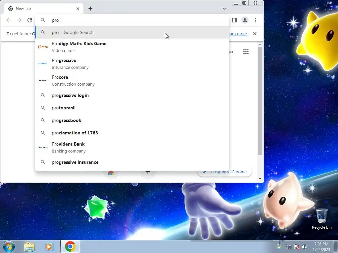338x253 pixels.
Task: Launch Windows Media Player from taskbar
Action: 49,246
